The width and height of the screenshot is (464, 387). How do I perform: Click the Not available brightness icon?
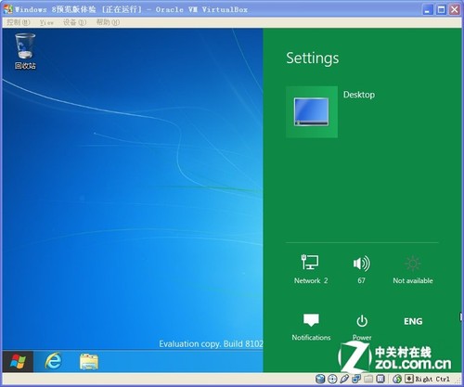[413, 269]
